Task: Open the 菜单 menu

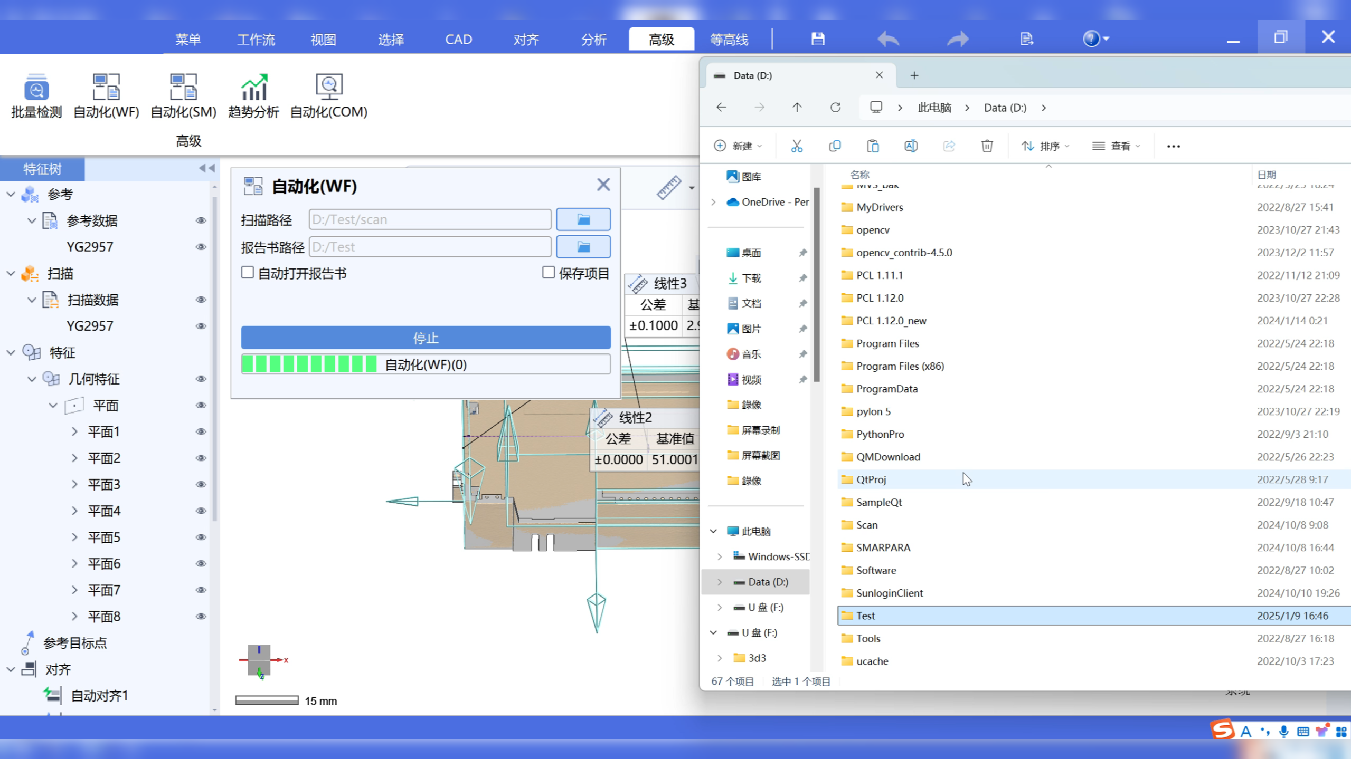Action: 188,40
